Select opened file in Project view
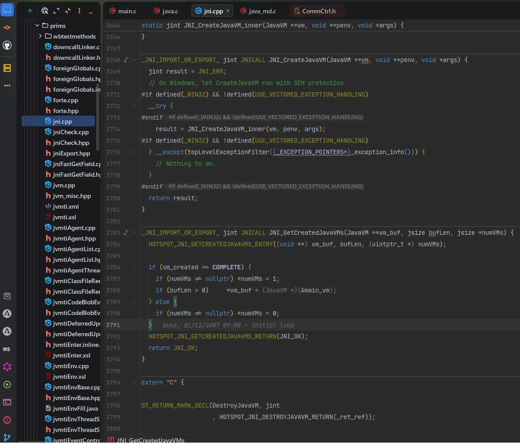The width and height of the screenshot is (520, 443). click(45, 11)
